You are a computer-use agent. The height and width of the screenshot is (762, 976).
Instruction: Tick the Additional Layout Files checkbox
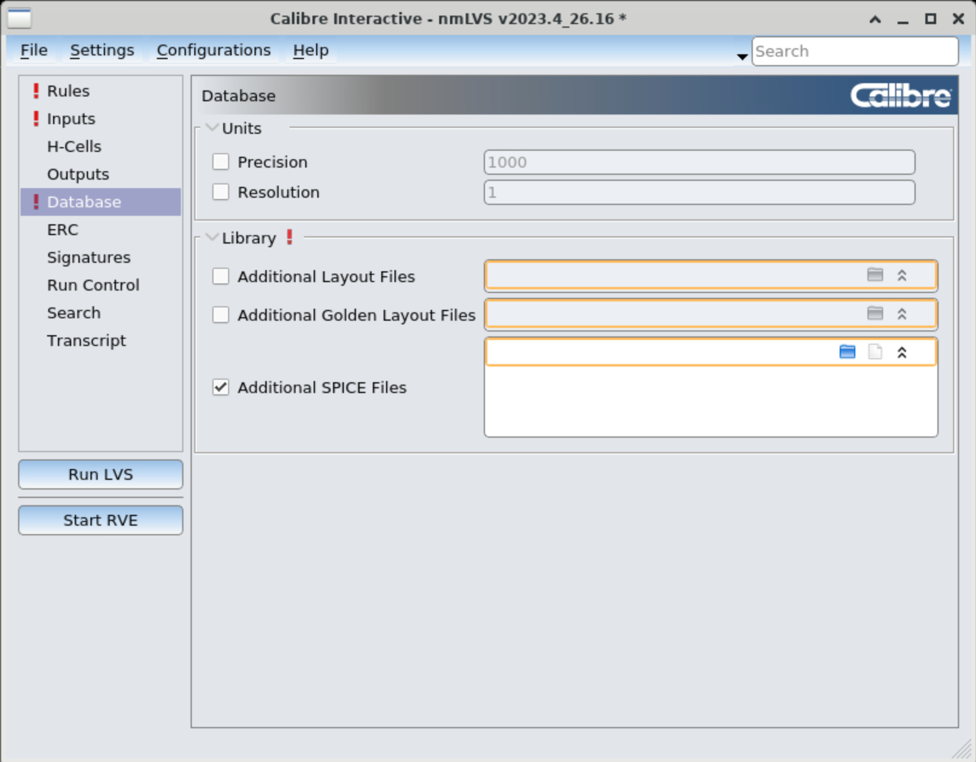(221, 276)
